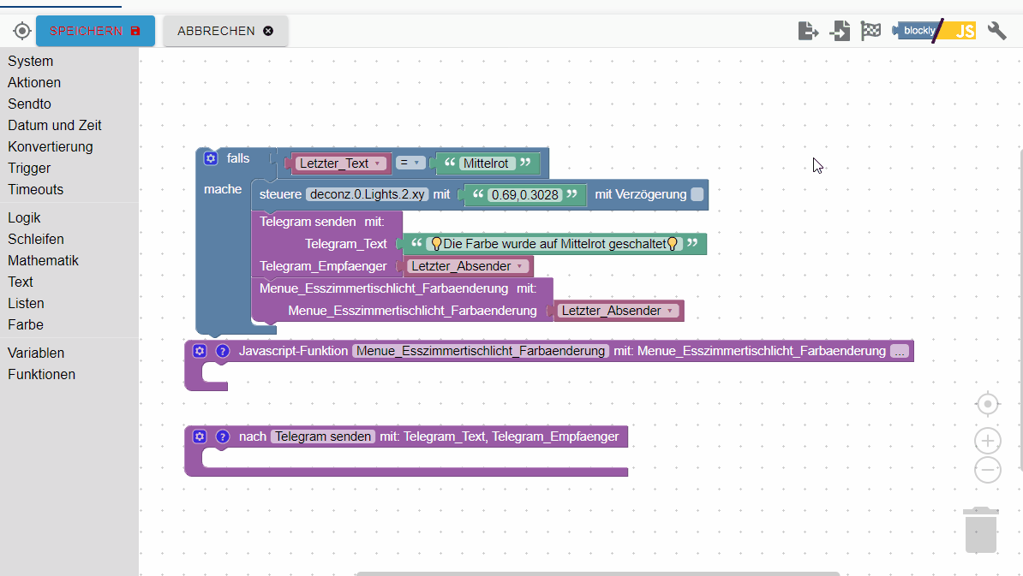This screenshot has height=576, width=1023.
Task: Edit the Die Farbe wurde auf Mittelrot text
Action: (x=553, y=244)
